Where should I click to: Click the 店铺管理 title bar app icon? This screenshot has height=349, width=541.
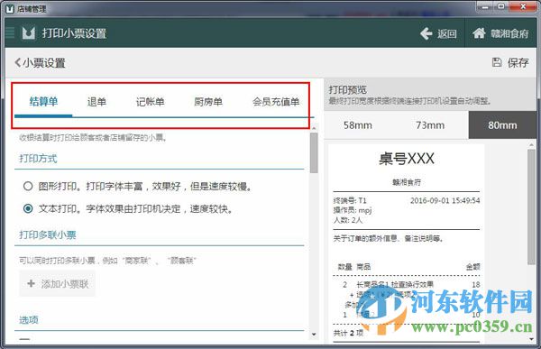click(10, 9)
